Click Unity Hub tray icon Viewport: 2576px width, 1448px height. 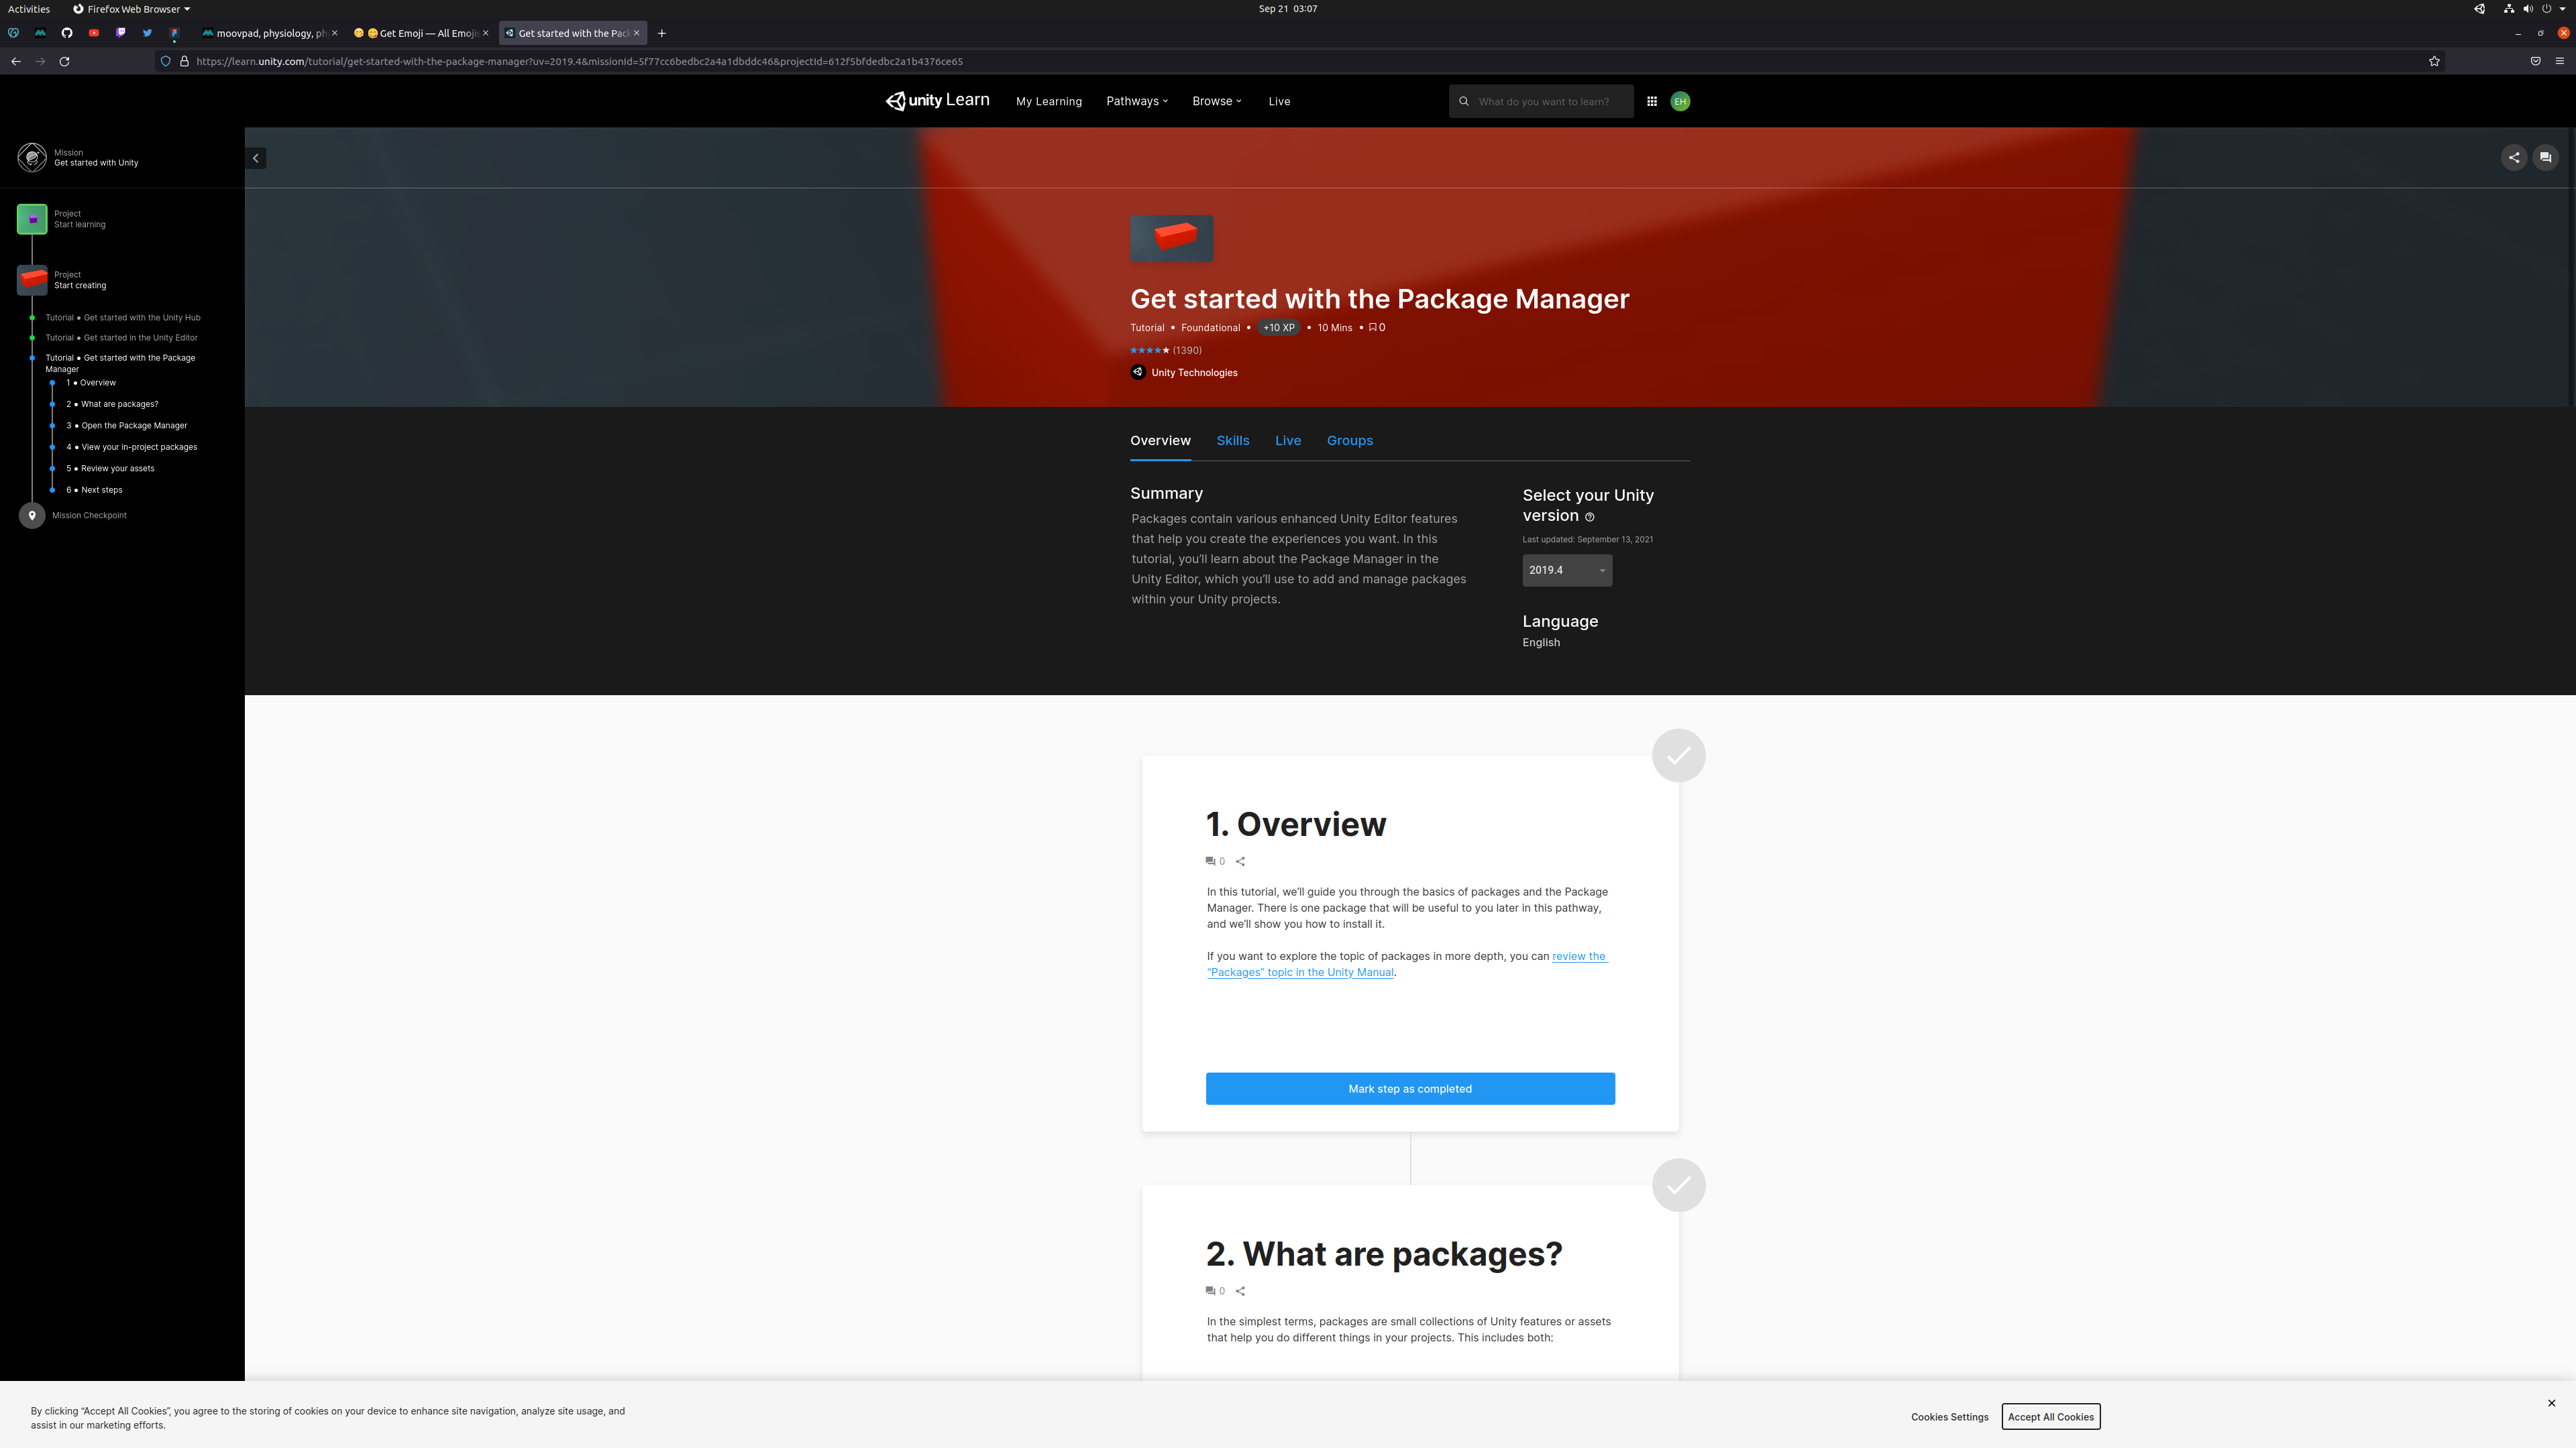(x=2479, y=9)
